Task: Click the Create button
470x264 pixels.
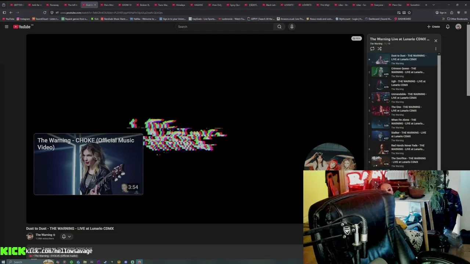Action: [433, 26]
